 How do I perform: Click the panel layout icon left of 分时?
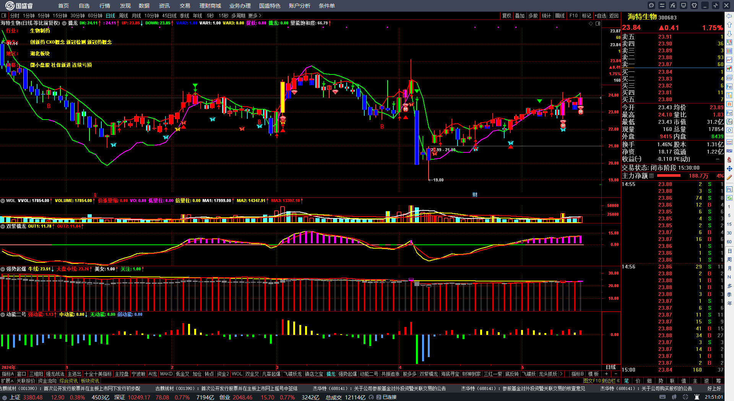tap(4, 16)
